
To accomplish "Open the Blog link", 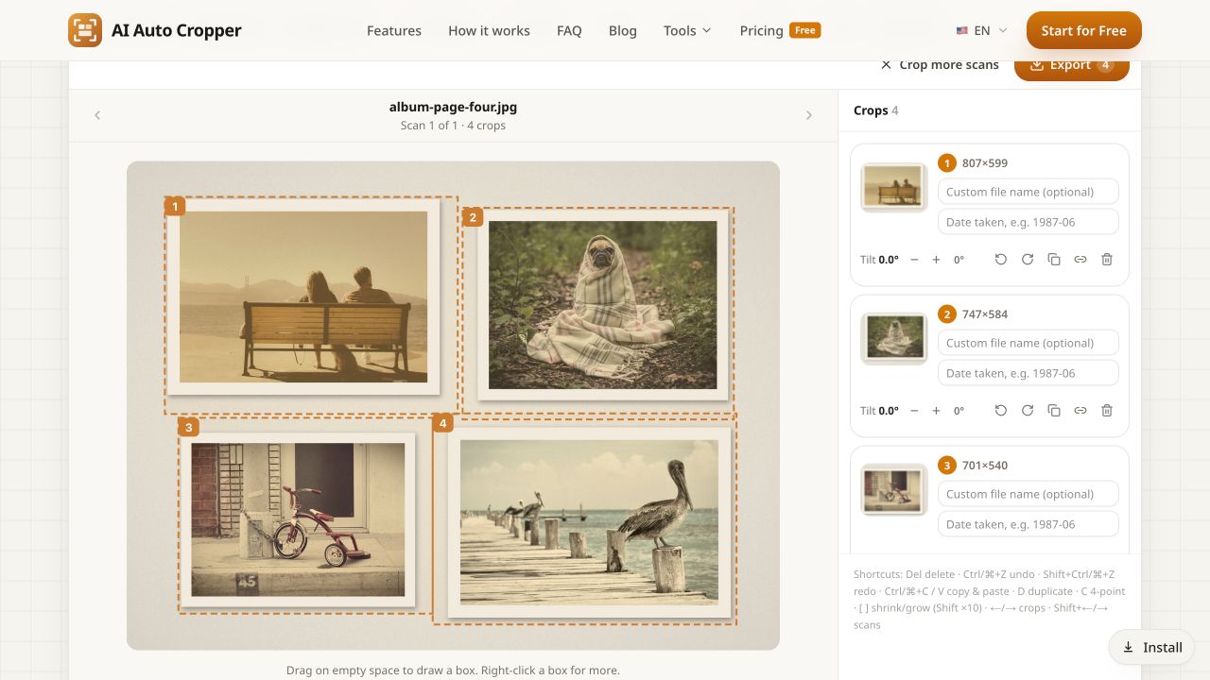I will 623,30.
